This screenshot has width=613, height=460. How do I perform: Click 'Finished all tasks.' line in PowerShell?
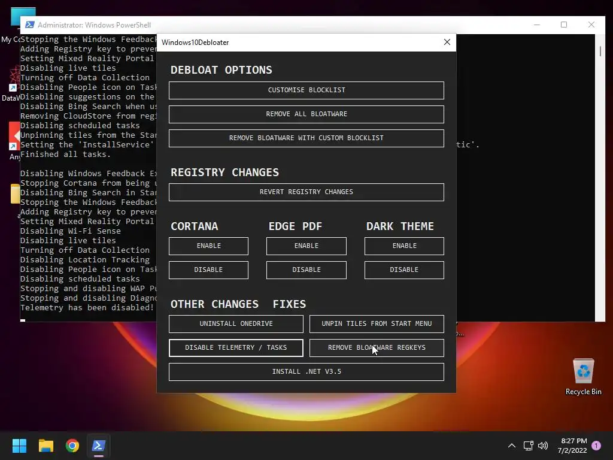click(65, 154)
